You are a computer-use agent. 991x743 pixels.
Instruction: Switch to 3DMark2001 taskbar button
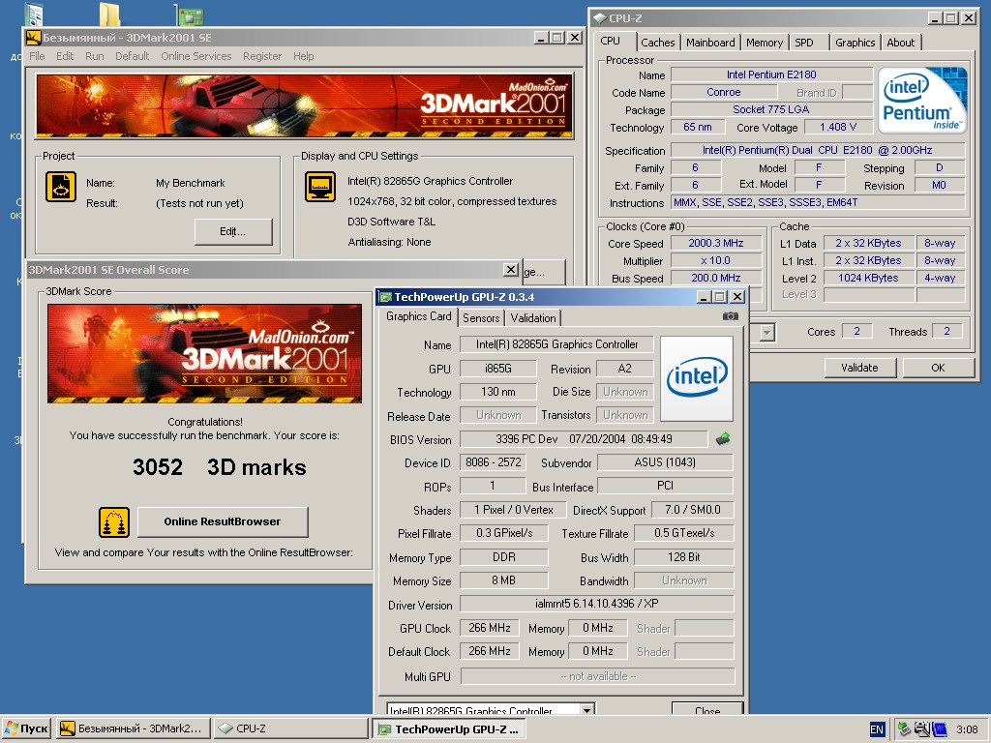(x=132, y=728)
